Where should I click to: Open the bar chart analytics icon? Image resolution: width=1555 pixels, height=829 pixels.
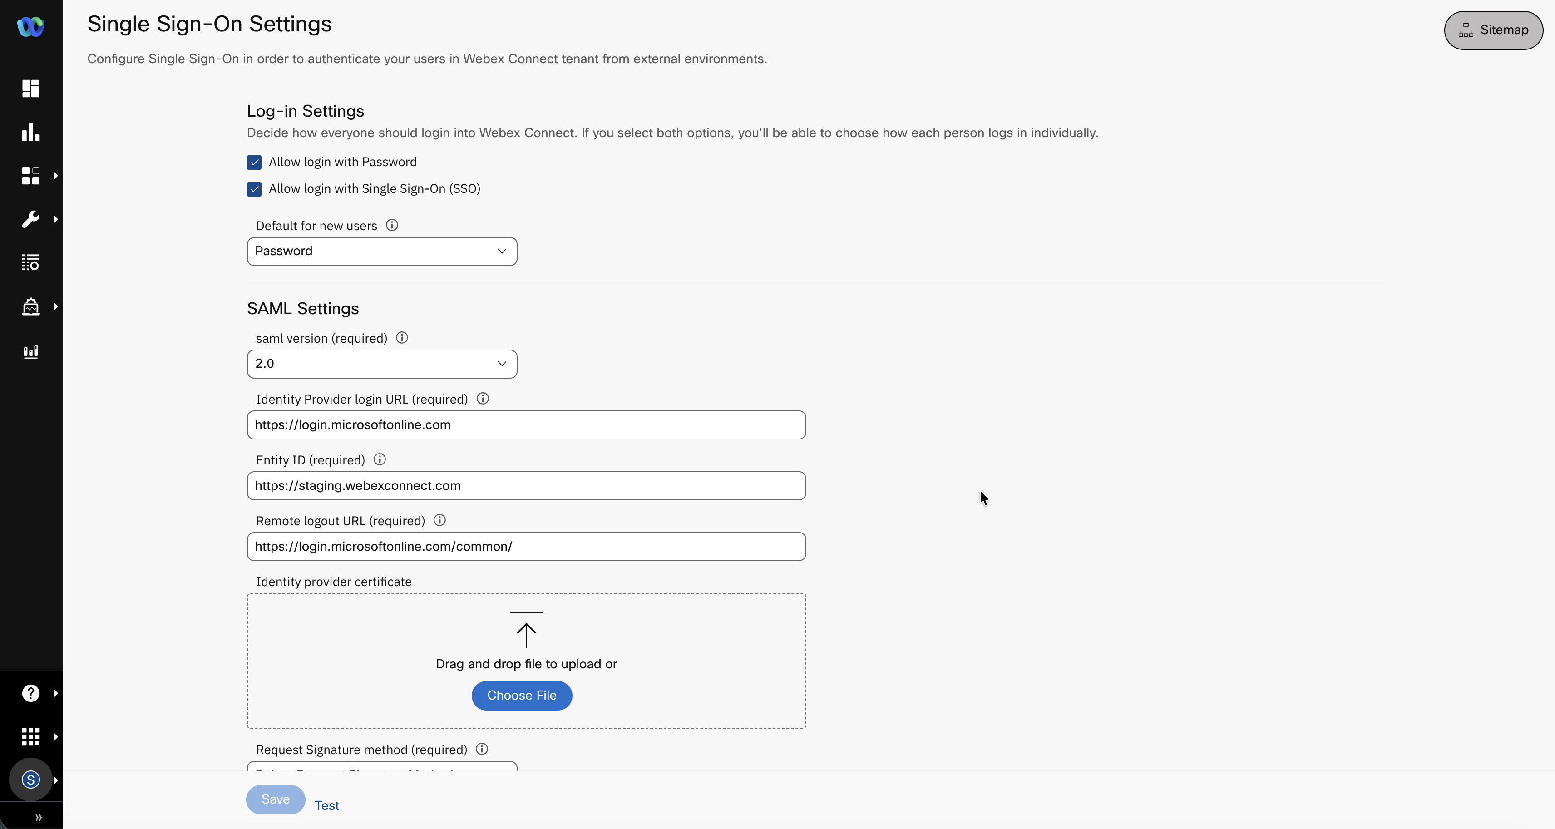tap(31, 132)
